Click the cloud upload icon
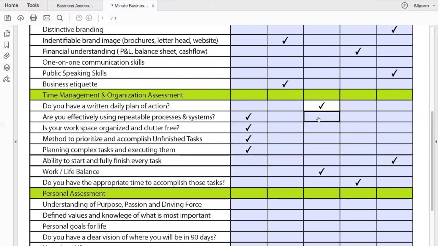 point(21,18)
